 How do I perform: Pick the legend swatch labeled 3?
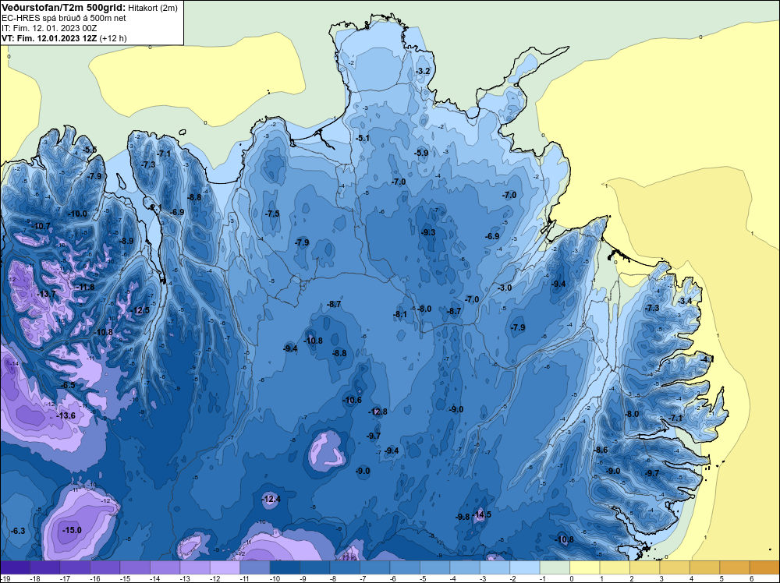point(675,567)
